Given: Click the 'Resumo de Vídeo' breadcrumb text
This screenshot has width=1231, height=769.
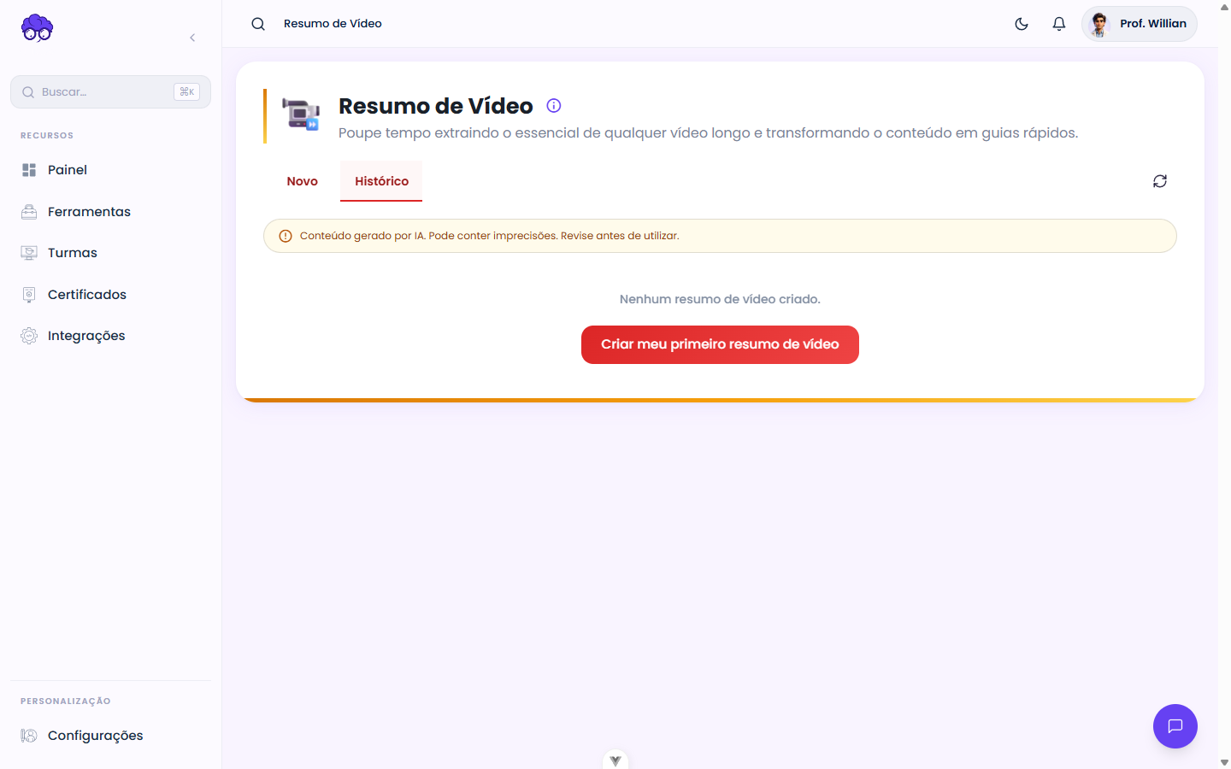Looking at the screenshot, I should [333, 24].
